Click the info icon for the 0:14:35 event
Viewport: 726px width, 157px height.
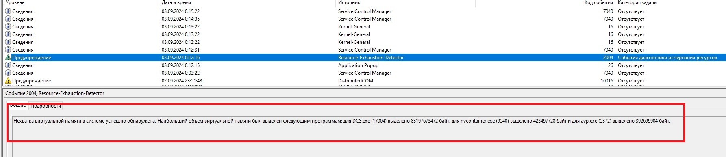(8, 19)
